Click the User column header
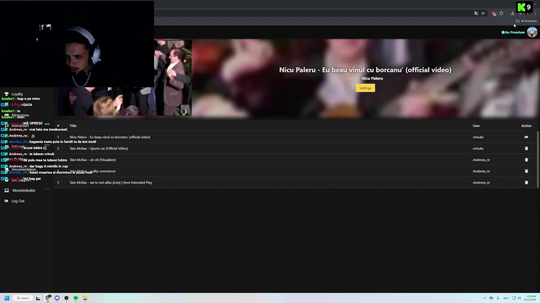This screenshot has height=303, width=540. click(476, 126)
